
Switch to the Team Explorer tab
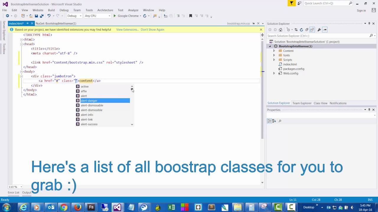(302, 103)
